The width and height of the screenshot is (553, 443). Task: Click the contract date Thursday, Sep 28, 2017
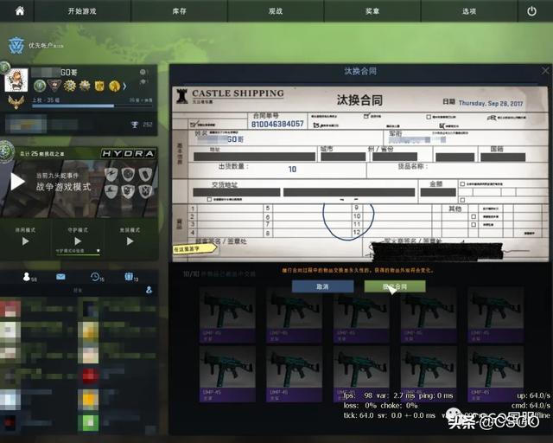tap(491, 103)
